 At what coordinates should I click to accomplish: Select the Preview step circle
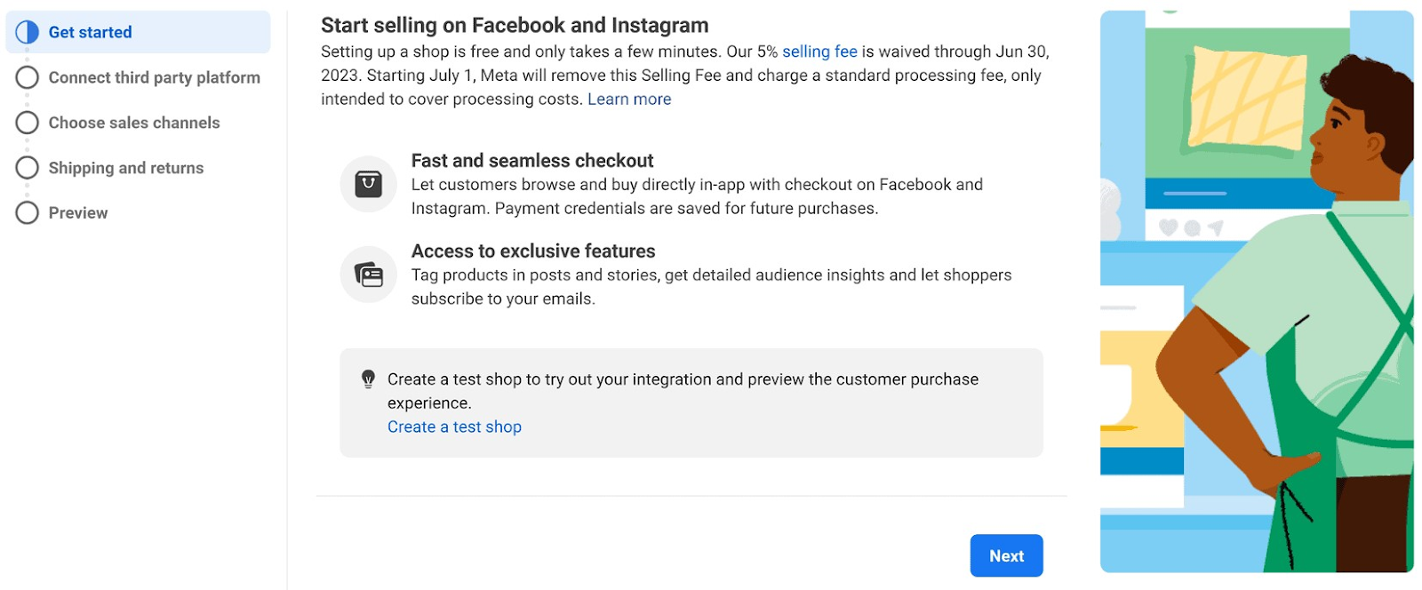coord(27,212)
